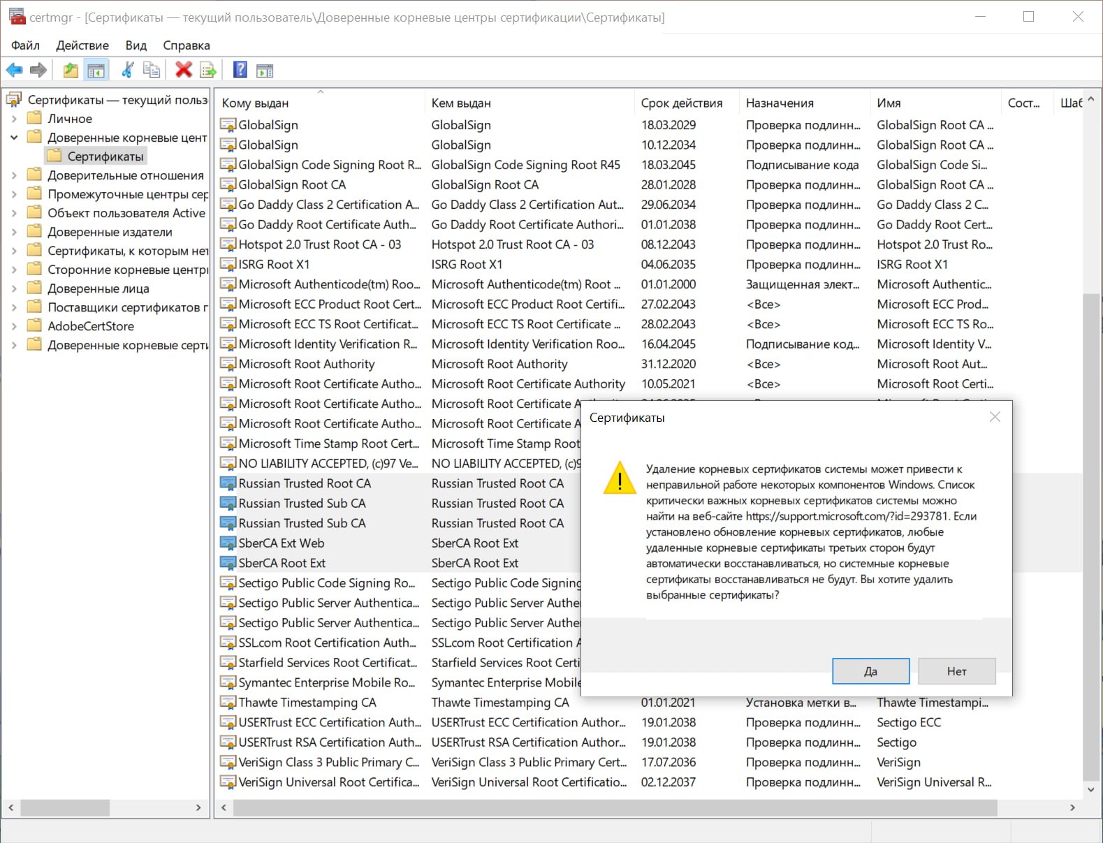Click the root Сертификаты console icon in tree
This screenshot has width=1103, height=843.
click(15, 100)
